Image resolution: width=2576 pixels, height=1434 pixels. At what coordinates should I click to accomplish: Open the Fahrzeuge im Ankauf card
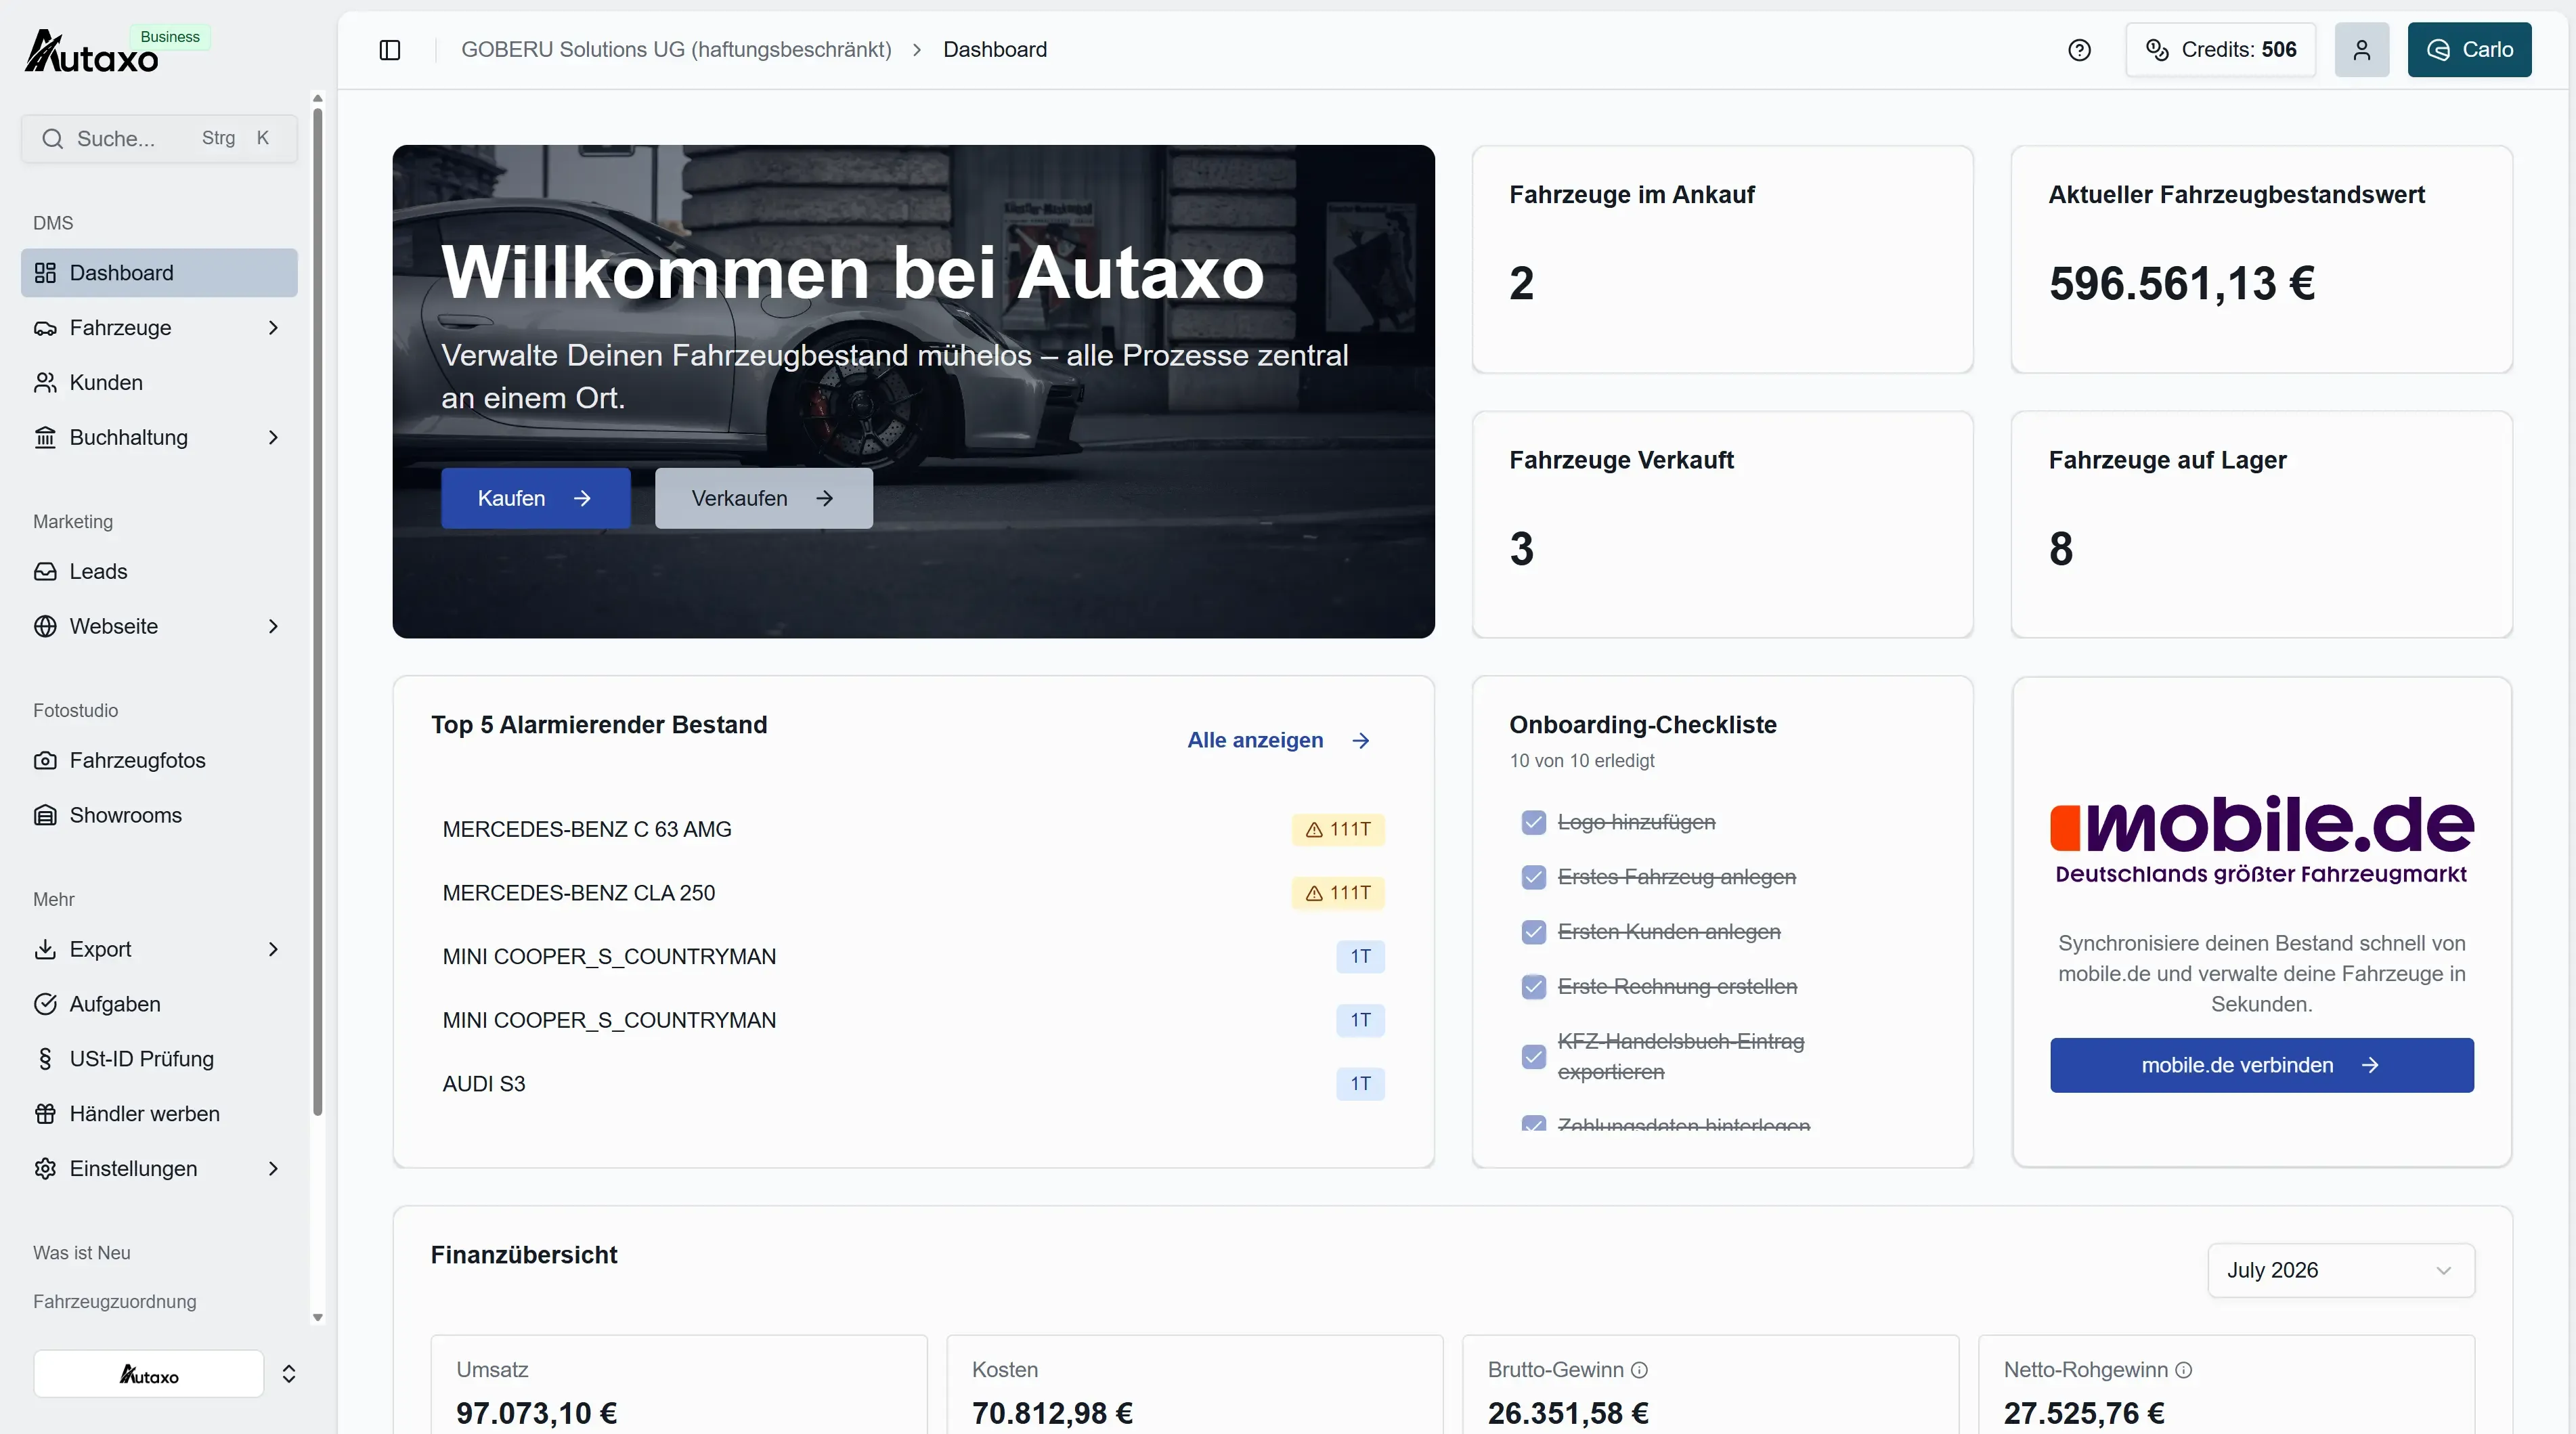[1722, 260]
